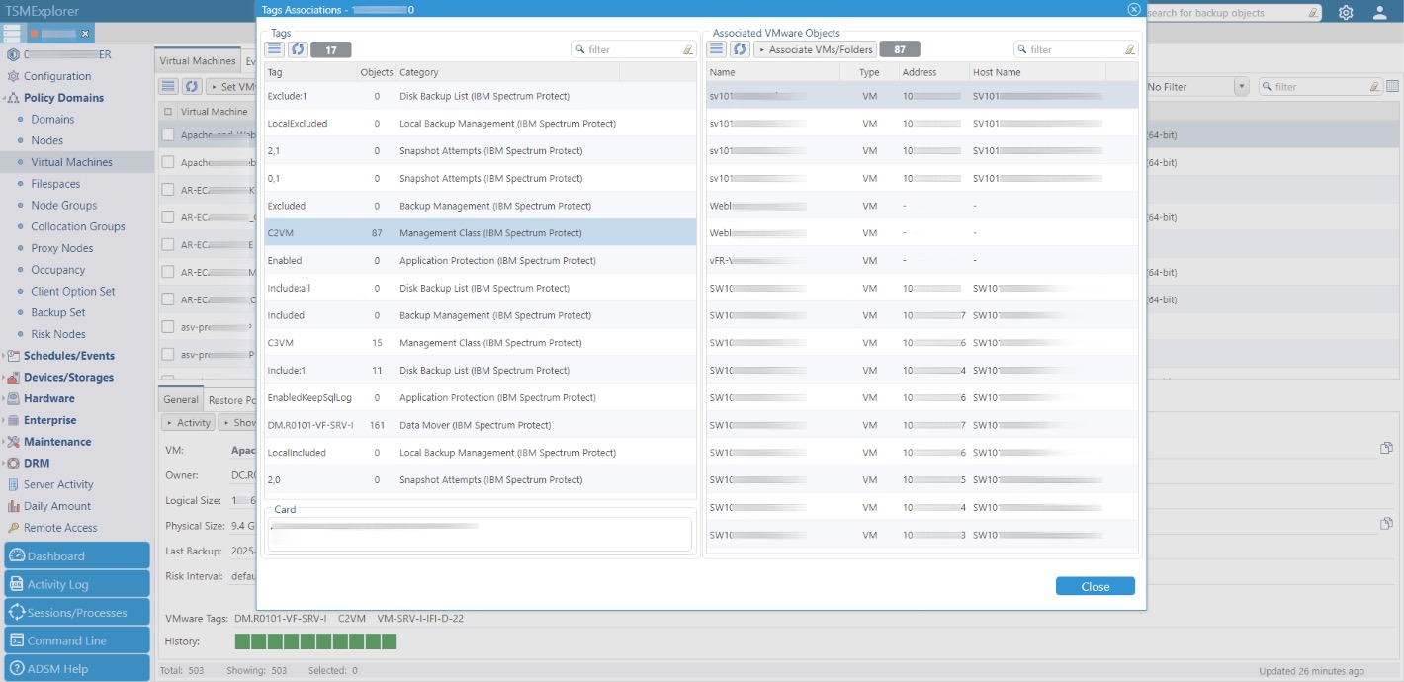The image size is (1404, 682).
Task: Check the second asv-pr VM row checkbox
Action: point(168,354)
